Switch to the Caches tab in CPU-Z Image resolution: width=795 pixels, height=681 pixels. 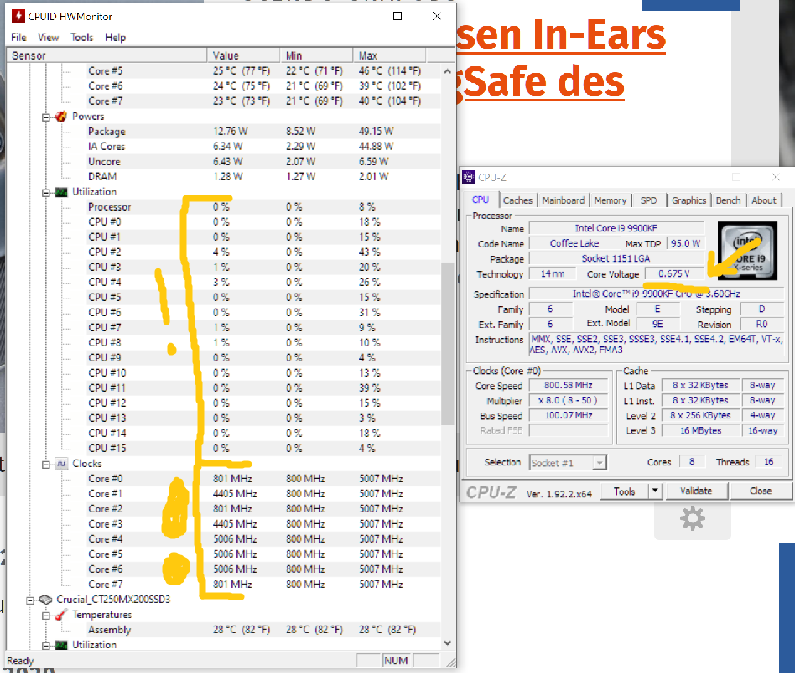[517, 200]
